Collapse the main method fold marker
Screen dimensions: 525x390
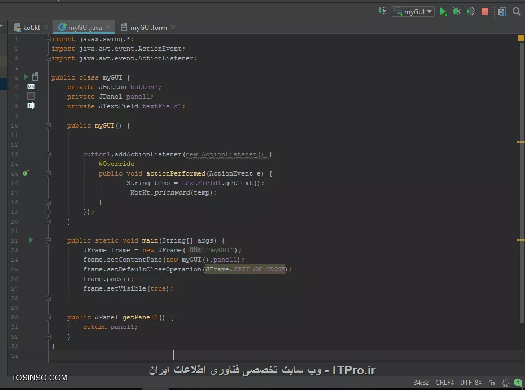click(48, 240)
